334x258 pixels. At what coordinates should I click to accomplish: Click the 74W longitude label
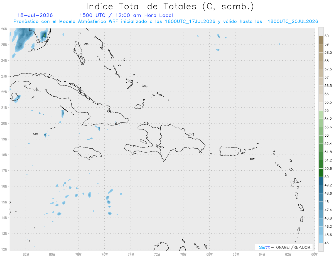[x=131, y=254]
